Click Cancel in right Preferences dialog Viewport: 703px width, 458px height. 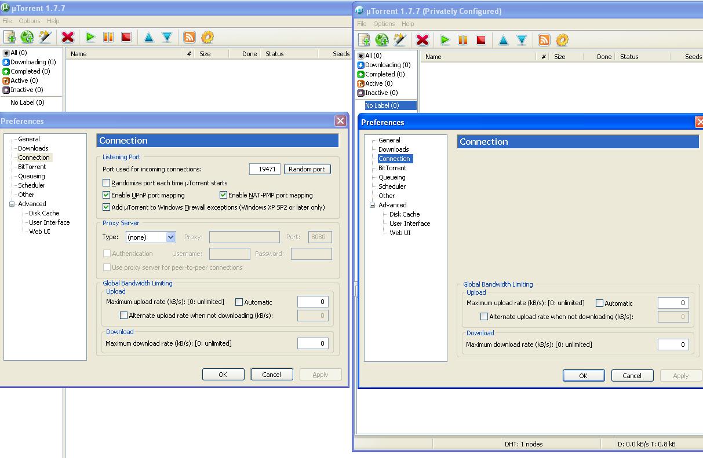click(632, 376)
